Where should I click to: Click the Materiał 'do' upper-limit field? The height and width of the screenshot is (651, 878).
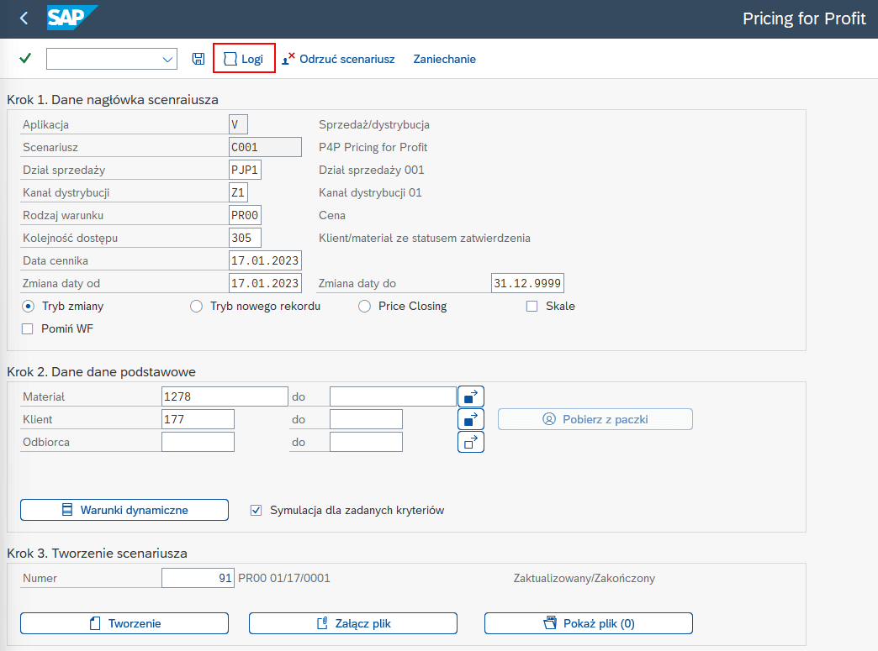click(x=393, y=396)
